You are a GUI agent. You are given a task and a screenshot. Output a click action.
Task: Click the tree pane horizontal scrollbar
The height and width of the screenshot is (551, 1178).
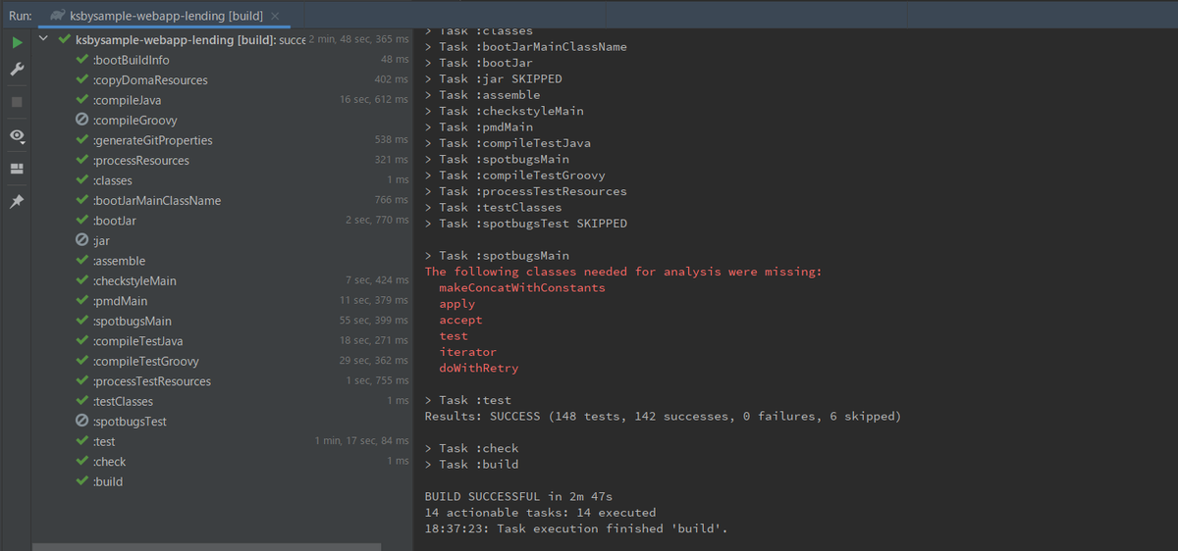[x=206, y=545]
